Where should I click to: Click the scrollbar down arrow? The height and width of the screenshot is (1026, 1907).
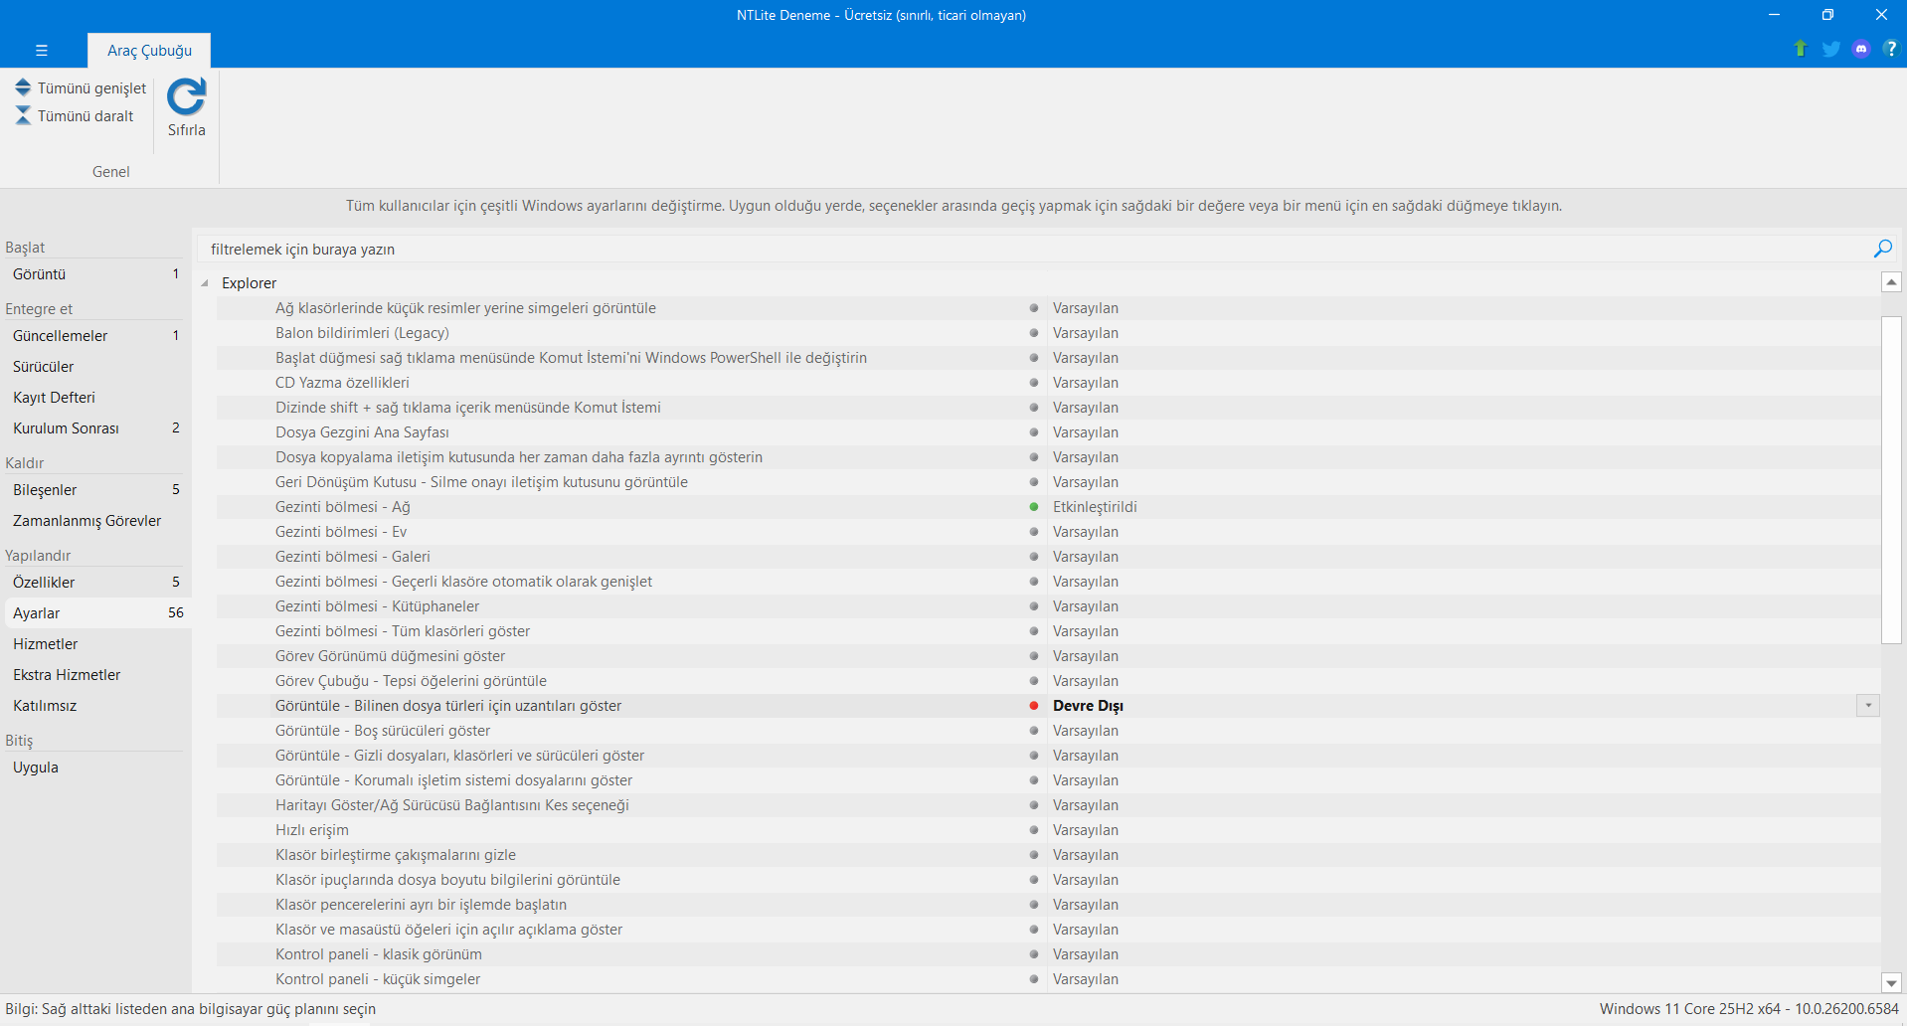tap(1891, 982)
